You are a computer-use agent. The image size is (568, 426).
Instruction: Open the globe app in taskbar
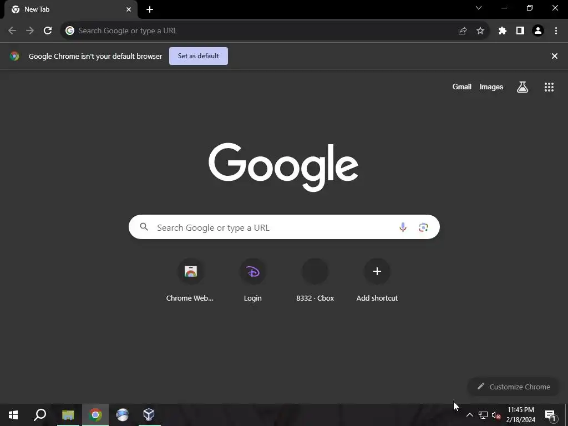(x=123, y=415)
